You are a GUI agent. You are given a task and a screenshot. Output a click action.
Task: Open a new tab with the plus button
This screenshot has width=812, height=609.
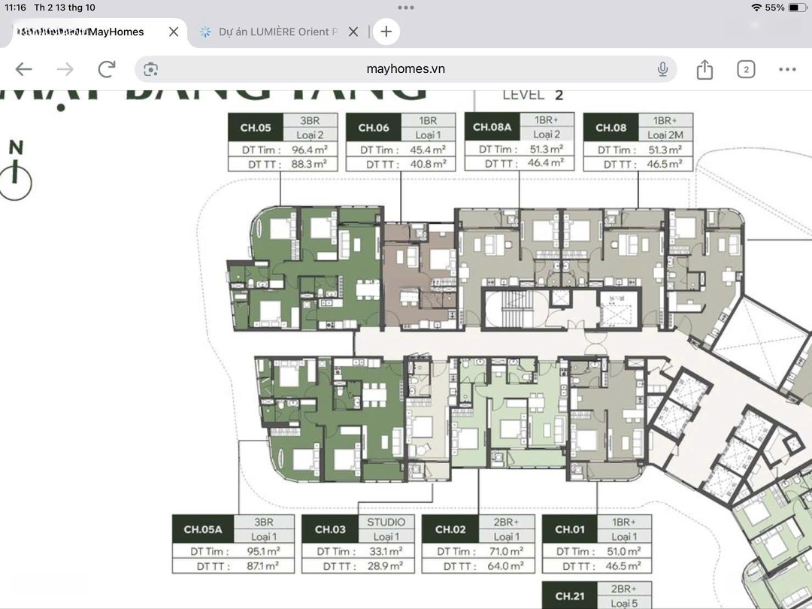click(386, 32)
